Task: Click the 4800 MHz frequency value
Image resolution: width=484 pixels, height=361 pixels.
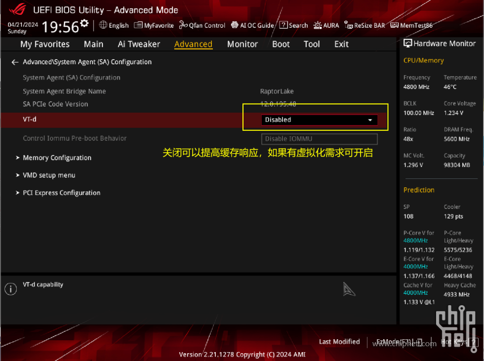Action: click(x=416, y=87)
